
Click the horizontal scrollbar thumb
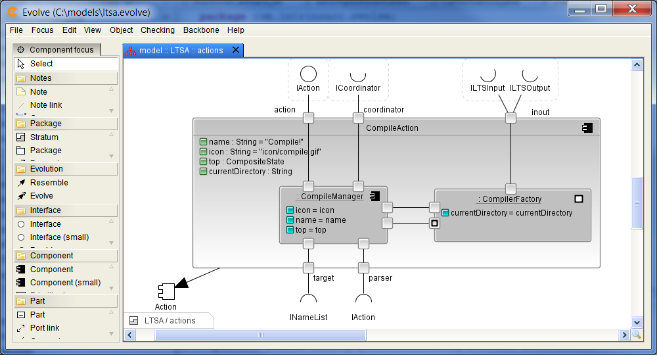pyautogui.click(x=260, y=335)
